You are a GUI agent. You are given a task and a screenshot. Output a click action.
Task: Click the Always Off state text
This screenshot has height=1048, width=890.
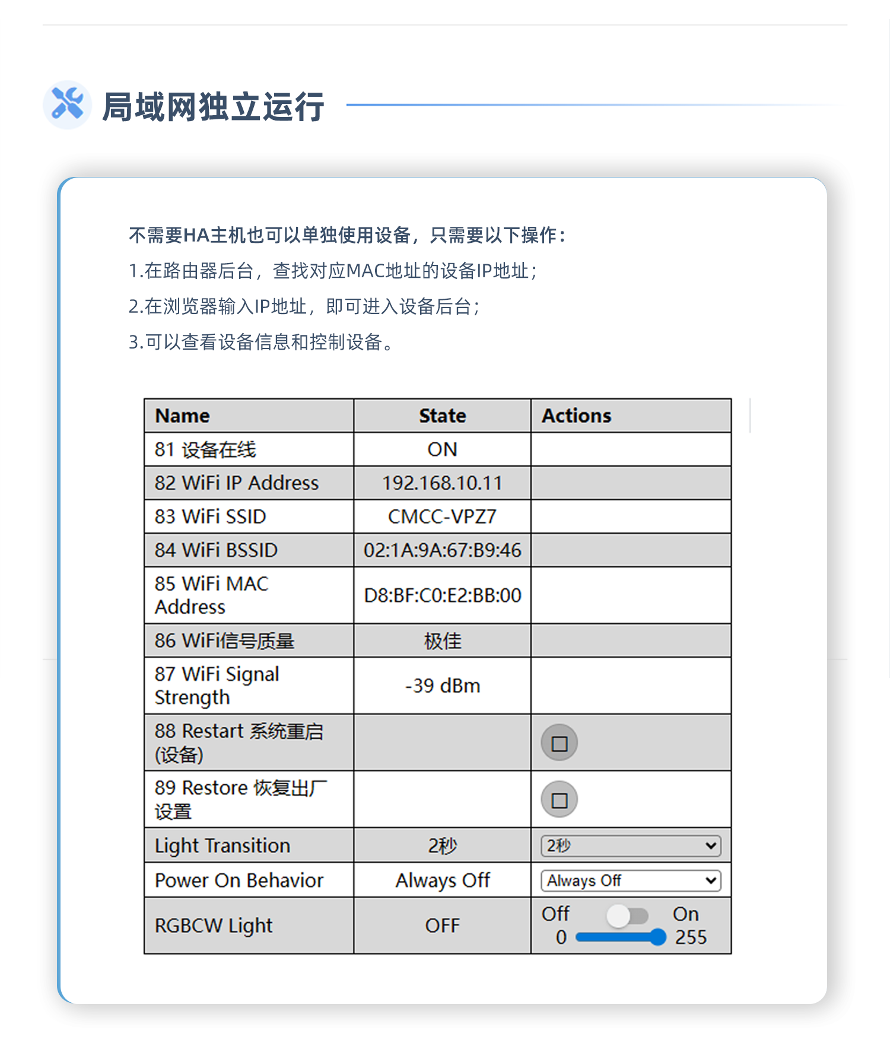(x=442, y=881)
